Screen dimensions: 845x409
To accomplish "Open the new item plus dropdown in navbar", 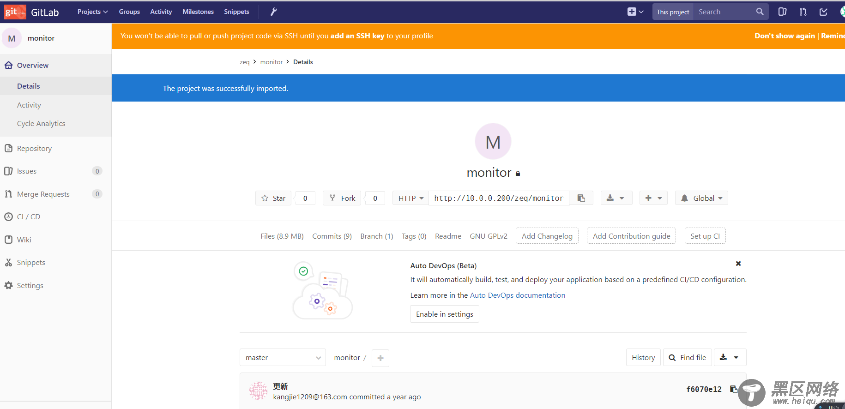I will (635, 12).
